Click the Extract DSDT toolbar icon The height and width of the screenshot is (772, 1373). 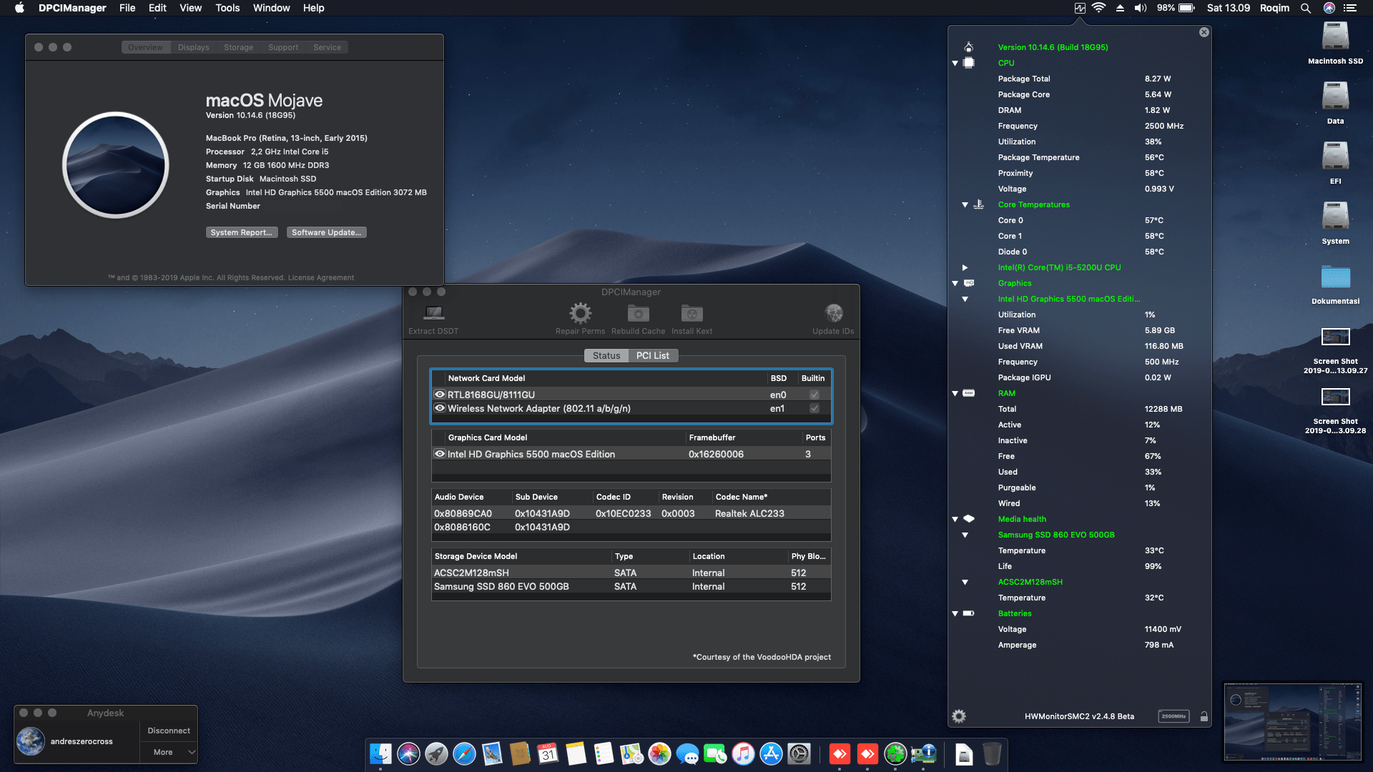coord(433,313)
